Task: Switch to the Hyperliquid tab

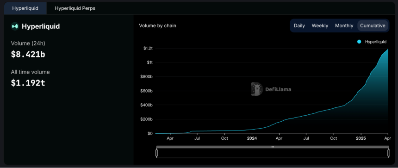Action: 25,8
